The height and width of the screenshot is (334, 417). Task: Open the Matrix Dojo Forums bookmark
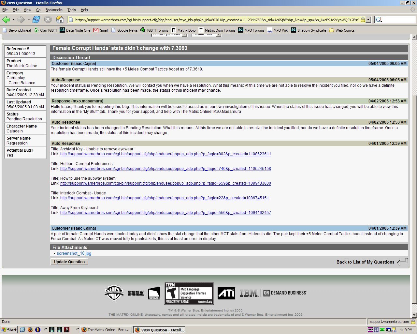point(217,30)
